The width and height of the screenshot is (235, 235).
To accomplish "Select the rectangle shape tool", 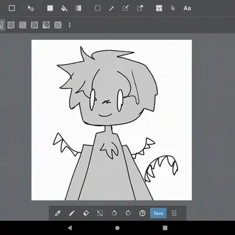I will coord(12,9).
